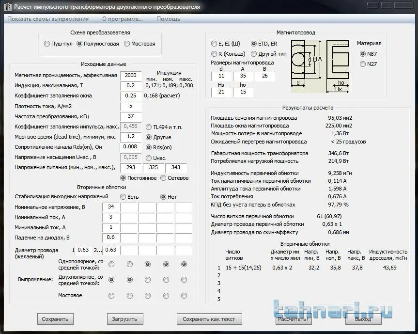Click core dimension ho field 15
This screenshot has width=418, height=334.
[243, 92]
